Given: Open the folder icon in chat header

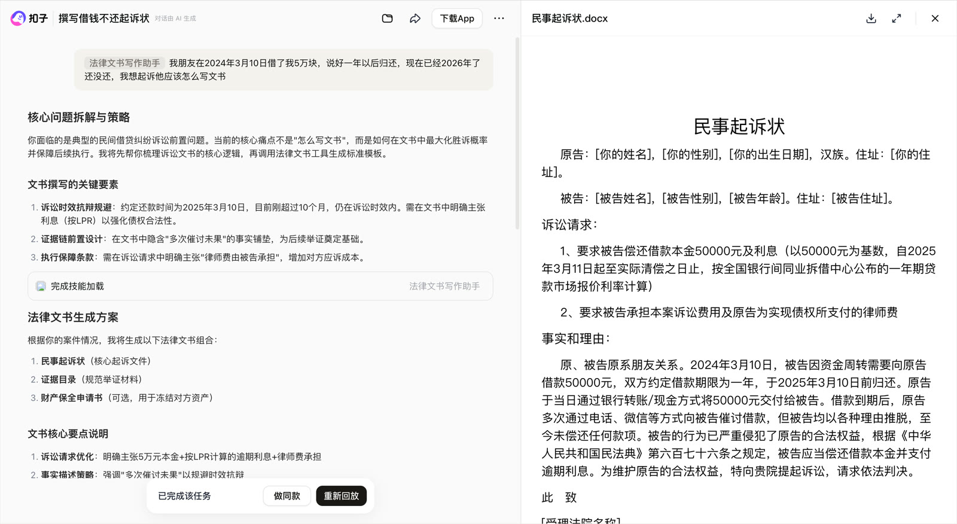Looking at the screenshot, I should tap(388, 19).
